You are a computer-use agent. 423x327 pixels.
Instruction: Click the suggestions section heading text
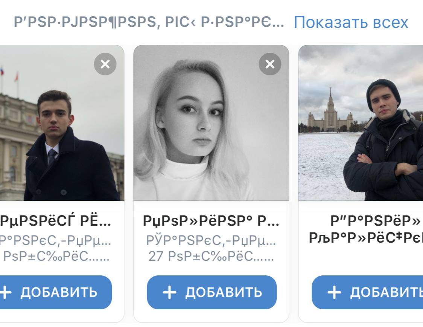(149, 22)
